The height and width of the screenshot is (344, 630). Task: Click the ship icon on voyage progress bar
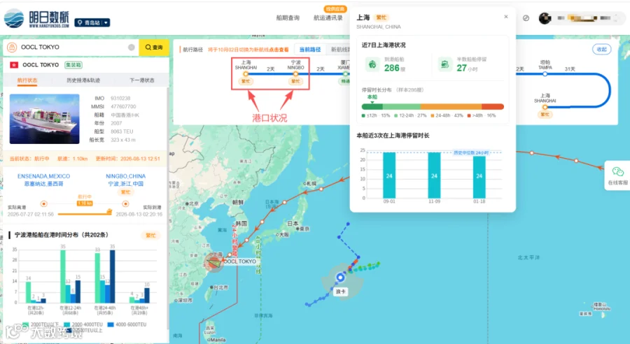pos(109,211)
